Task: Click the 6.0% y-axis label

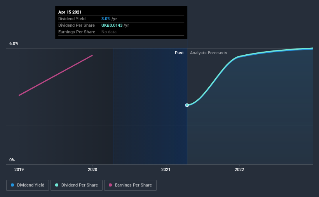Action: click(14, 44)
